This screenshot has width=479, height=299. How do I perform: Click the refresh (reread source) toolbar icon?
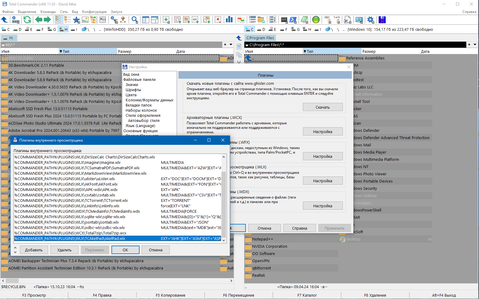tap(27, 20)
